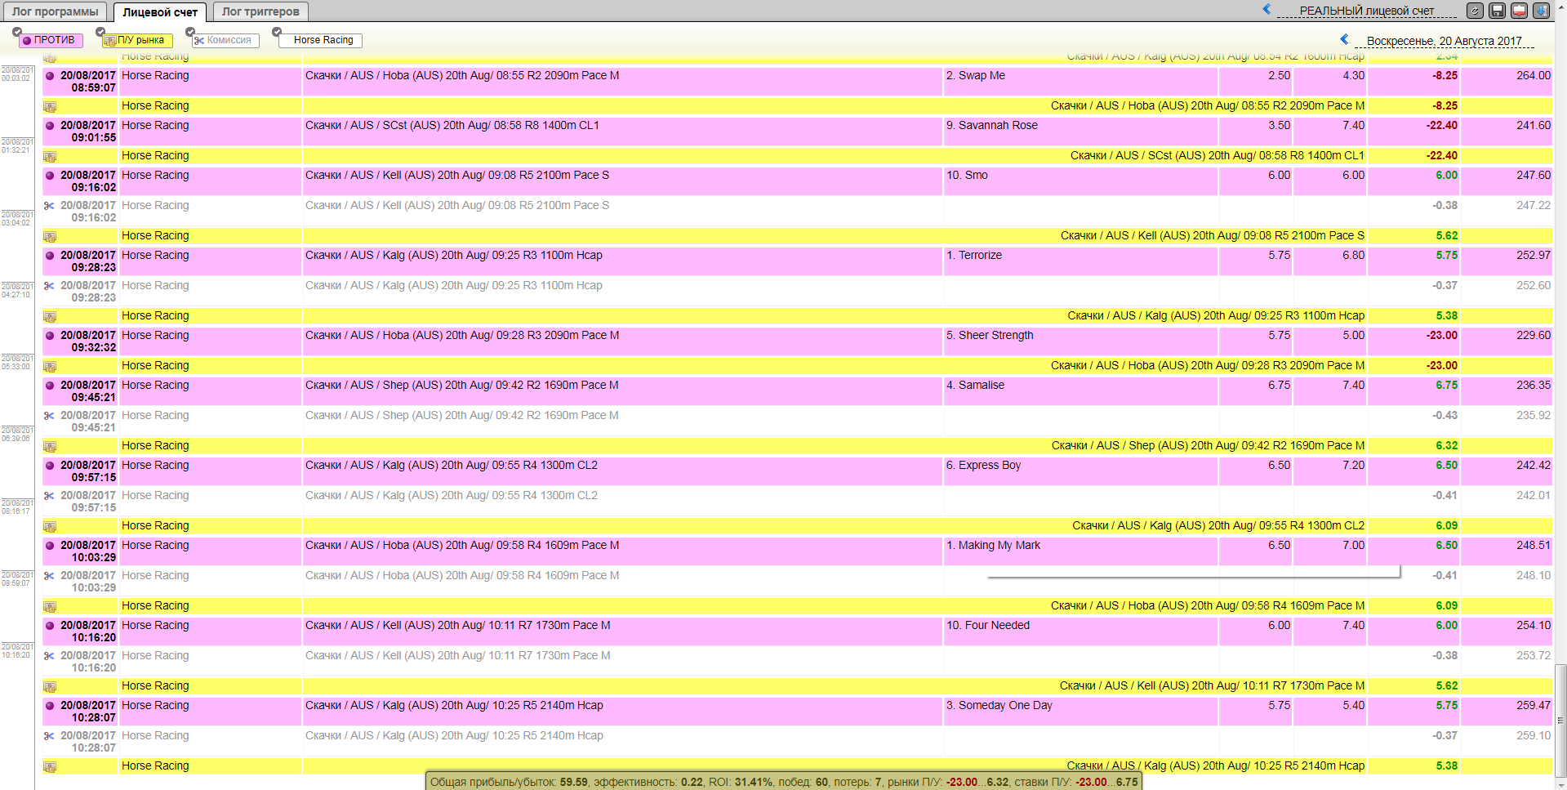Image resolution: width=1567 pixels, height=790 pixels.
Task: Click the 229.60 balance value
Action: pyautogui.click(x=1533, y=336)
